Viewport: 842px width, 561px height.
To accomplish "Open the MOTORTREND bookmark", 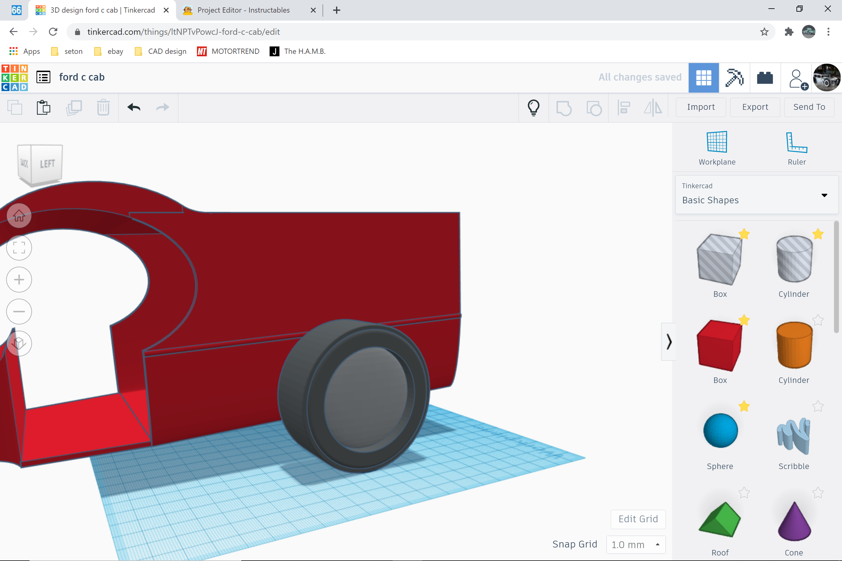I will [x=228, y=51].
